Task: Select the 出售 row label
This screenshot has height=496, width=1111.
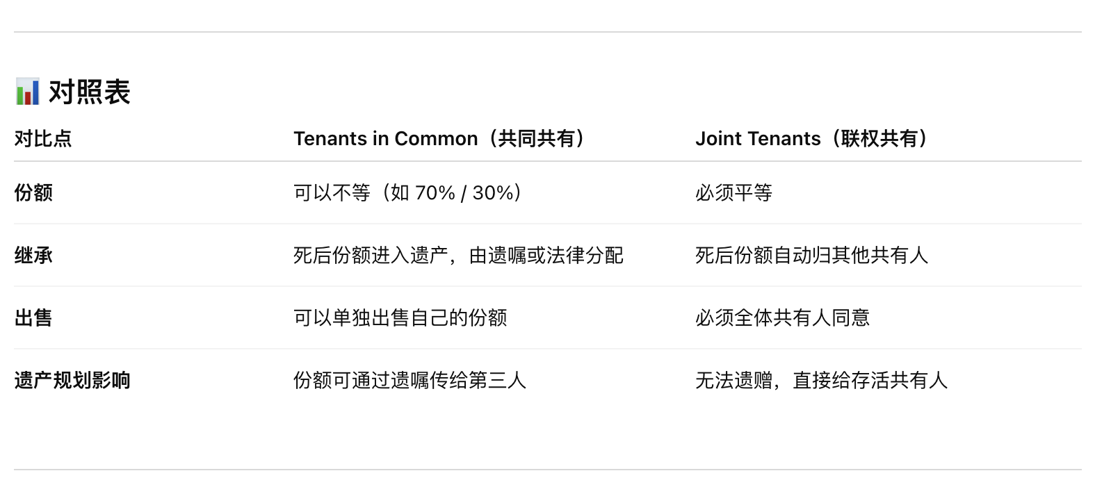Action: tap(33, 317)
